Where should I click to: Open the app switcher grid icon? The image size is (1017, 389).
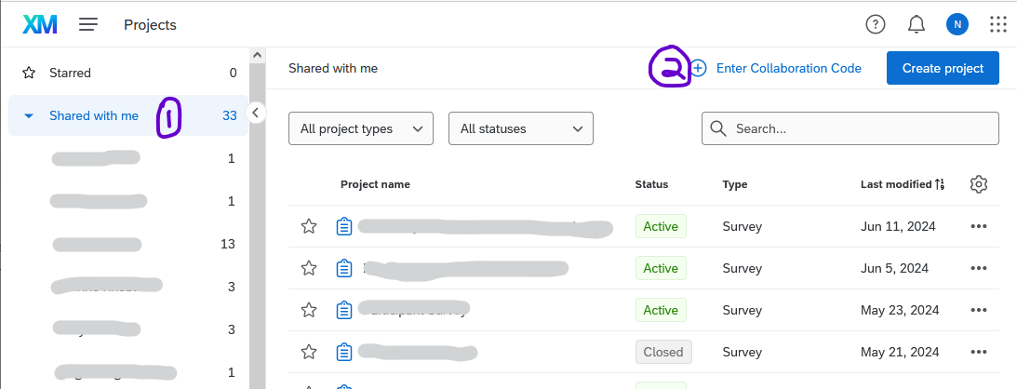997,25
